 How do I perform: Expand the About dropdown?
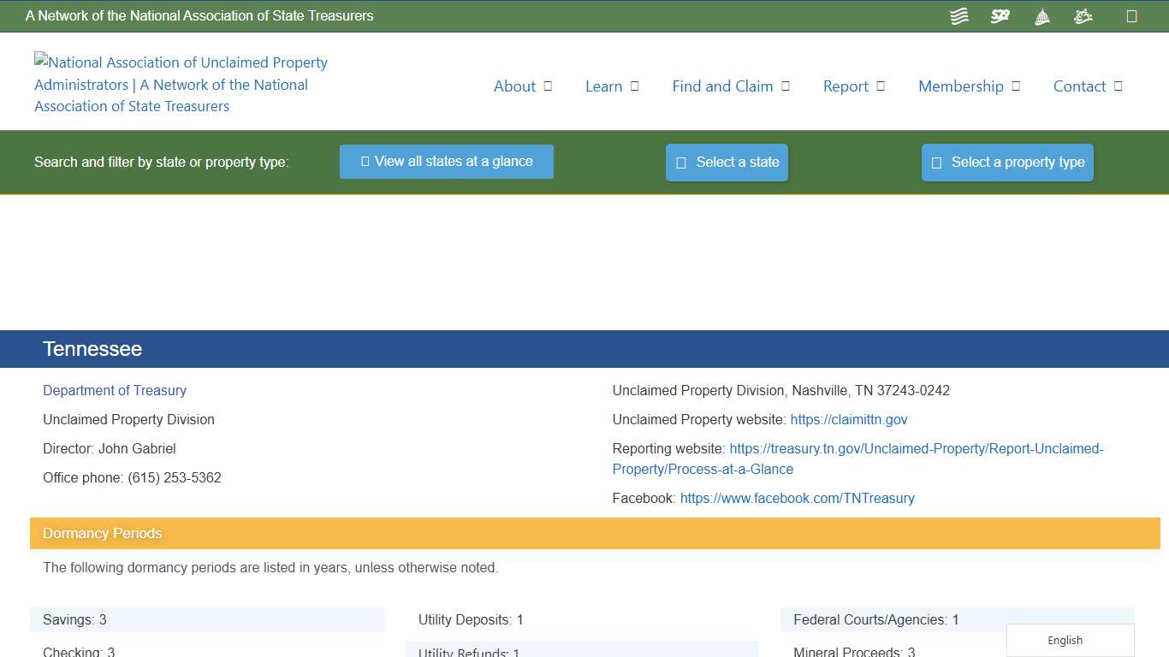(x=522, y=86)
